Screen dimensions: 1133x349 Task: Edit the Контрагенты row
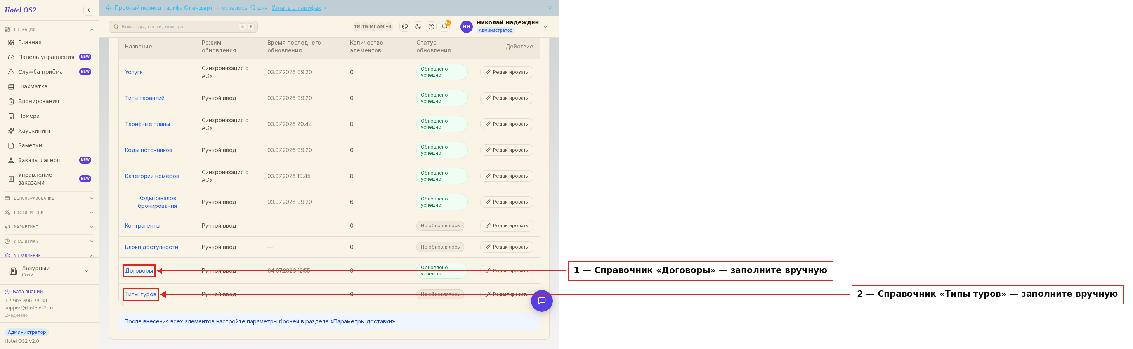pos(506,226)
